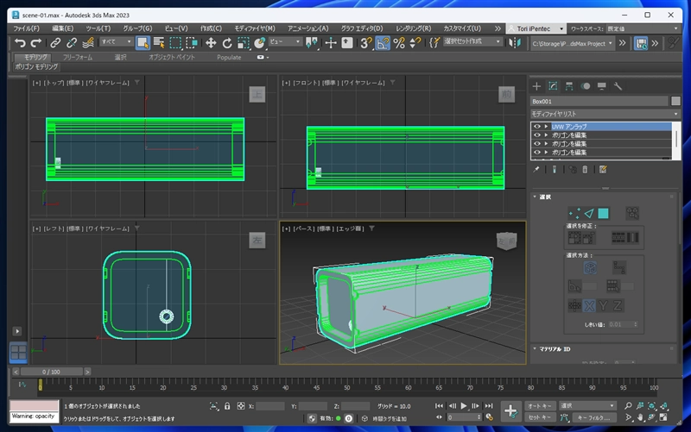691x432 pixels.
Task: Switch to the フリーフォーム ribbon tab
Action: coord(78,57)
